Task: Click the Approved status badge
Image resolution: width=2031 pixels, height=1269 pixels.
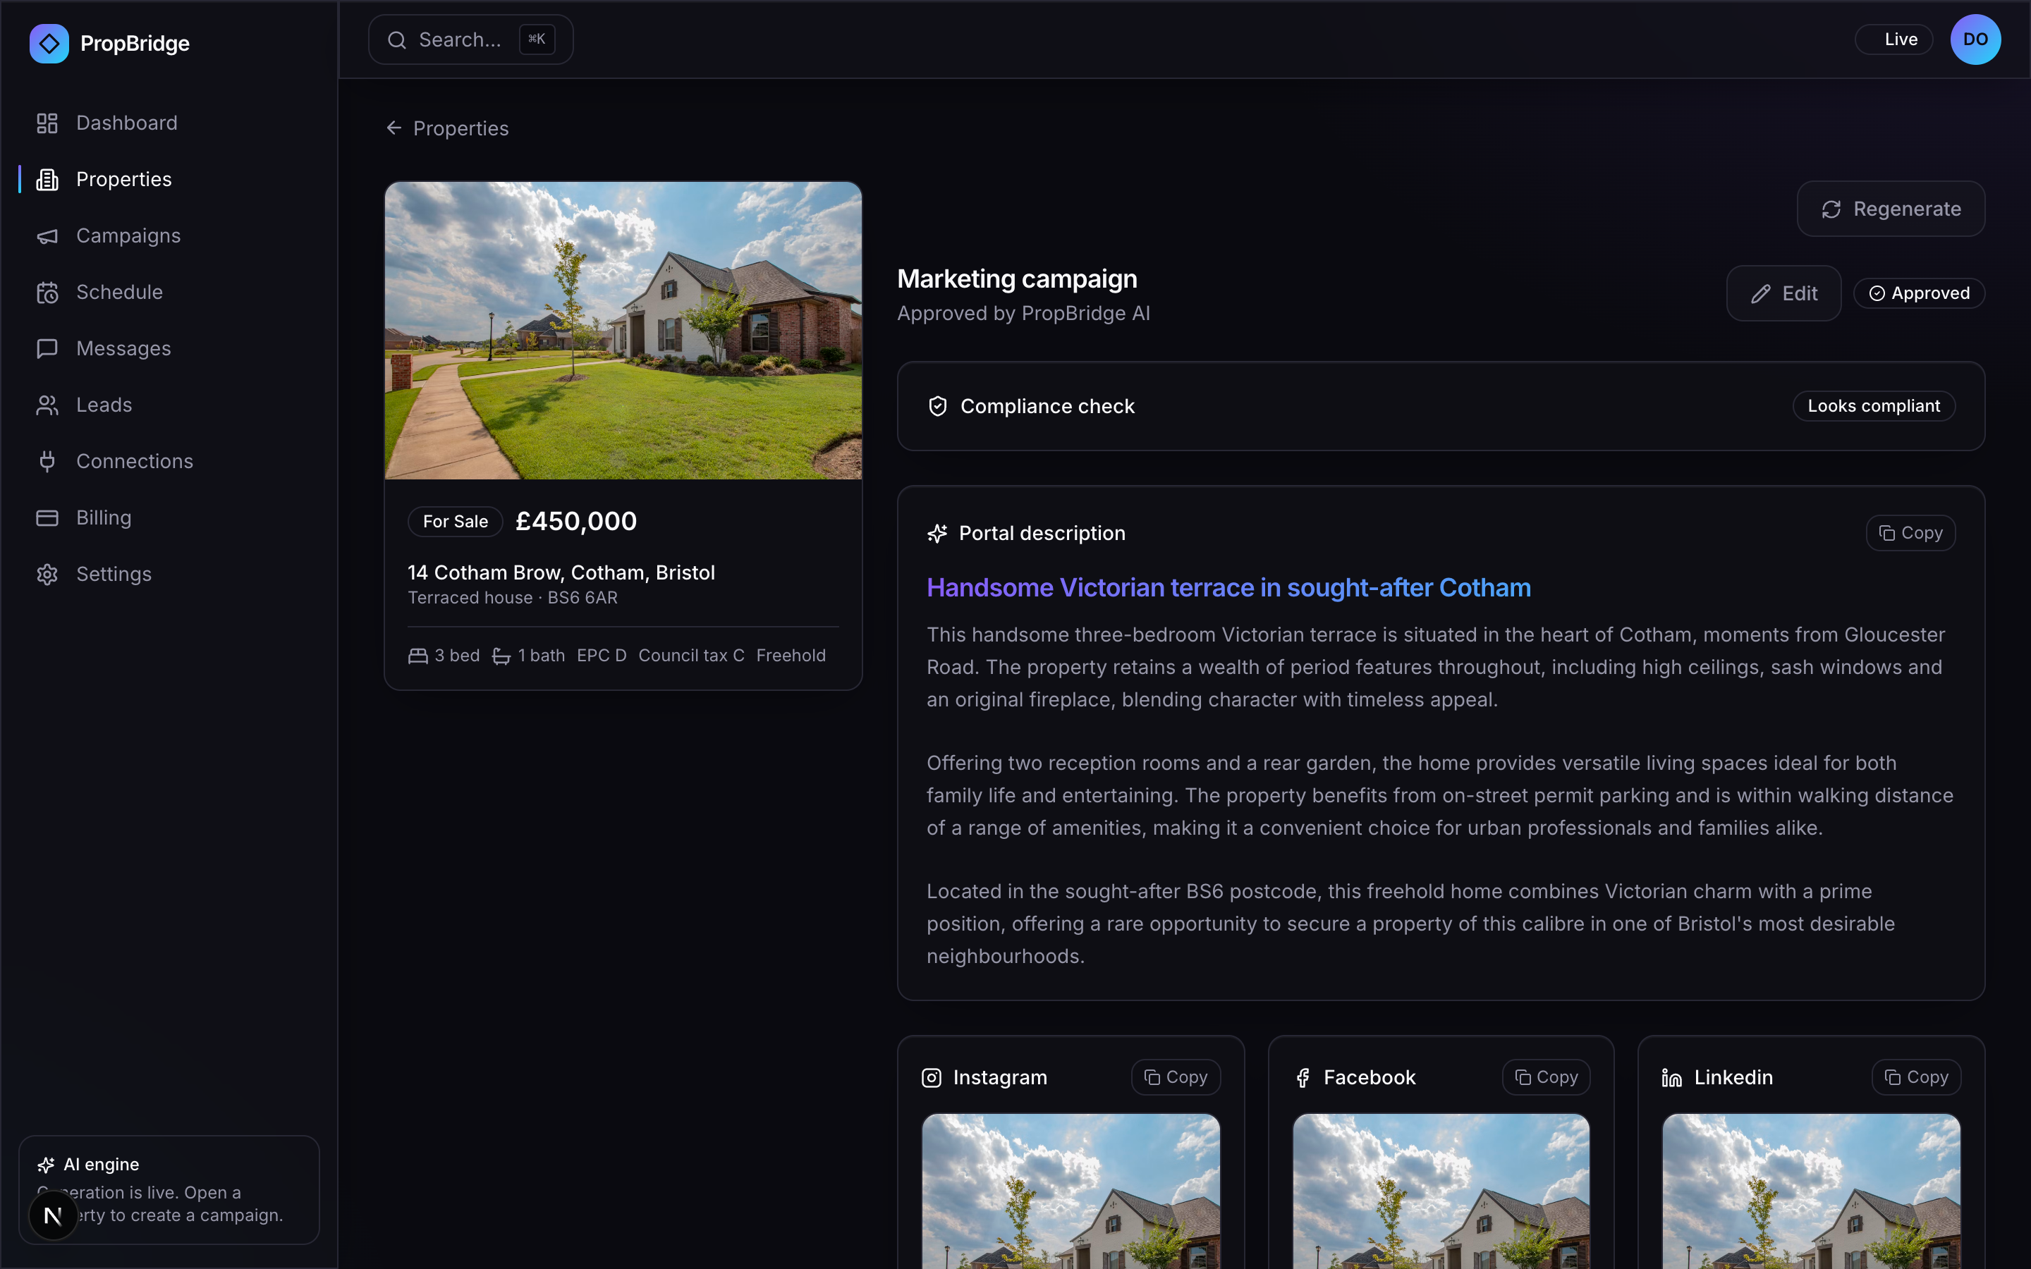Action: click(x=1919, y=293)
